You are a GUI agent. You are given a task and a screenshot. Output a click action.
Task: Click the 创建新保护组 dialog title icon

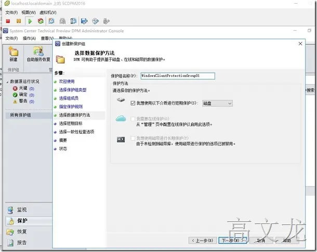[x=58, y=44]
